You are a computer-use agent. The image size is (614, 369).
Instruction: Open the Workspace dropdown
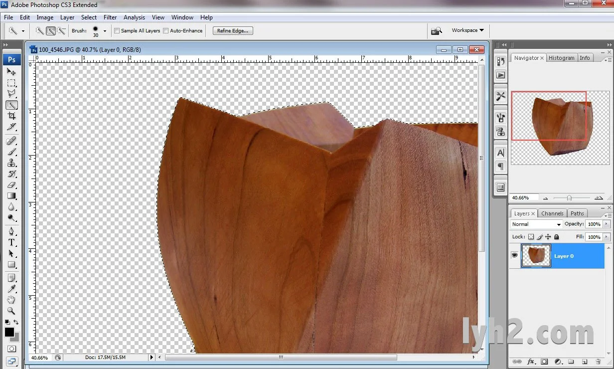point(467,30)
